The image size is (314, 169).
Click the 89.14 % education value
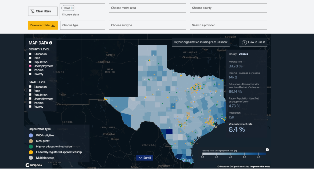coord(235,92)
